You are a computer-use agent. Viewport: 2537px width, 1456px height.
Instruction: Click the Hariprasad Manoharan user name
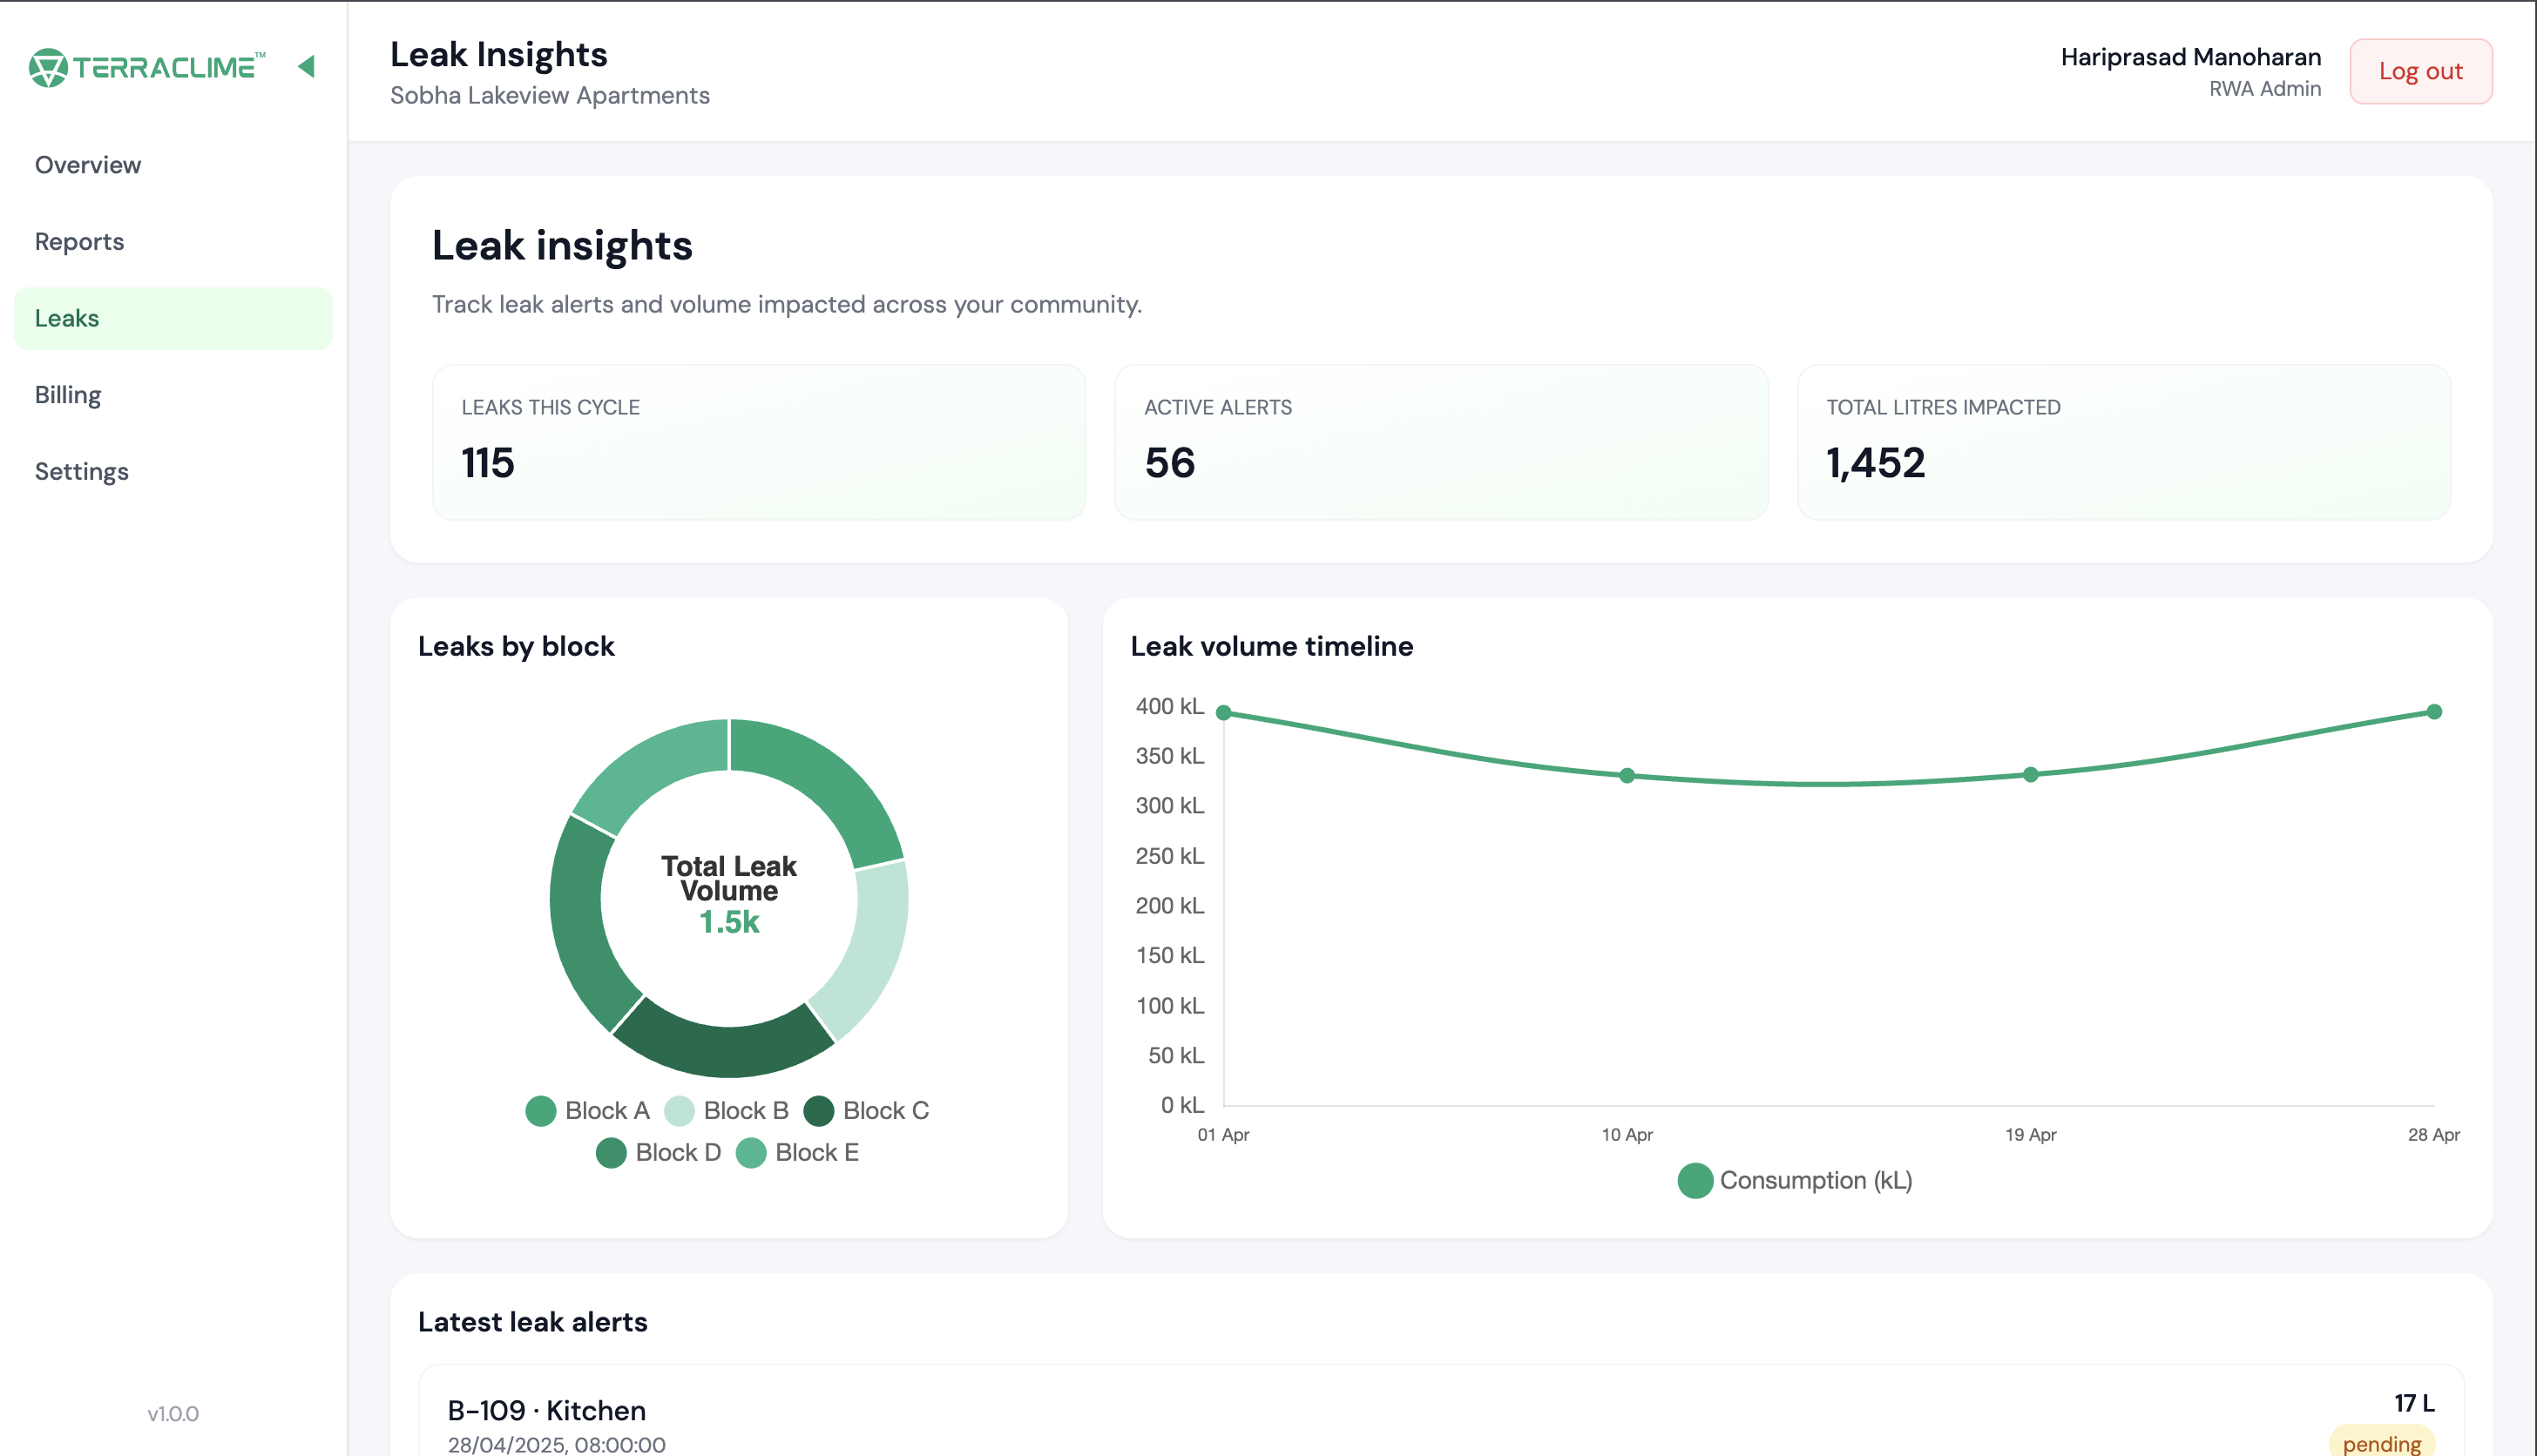(x=2190, y=57)
